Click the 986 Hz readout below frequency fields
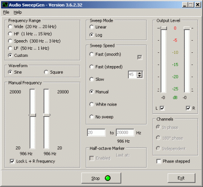The height and width of the screenshot is (187, 203). [123, 141]
